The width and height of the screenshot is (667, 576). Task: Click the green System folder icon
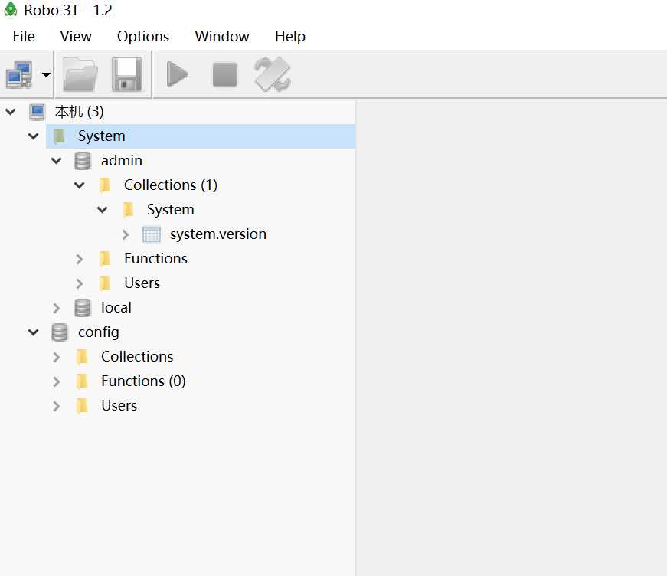pos(60,136)
